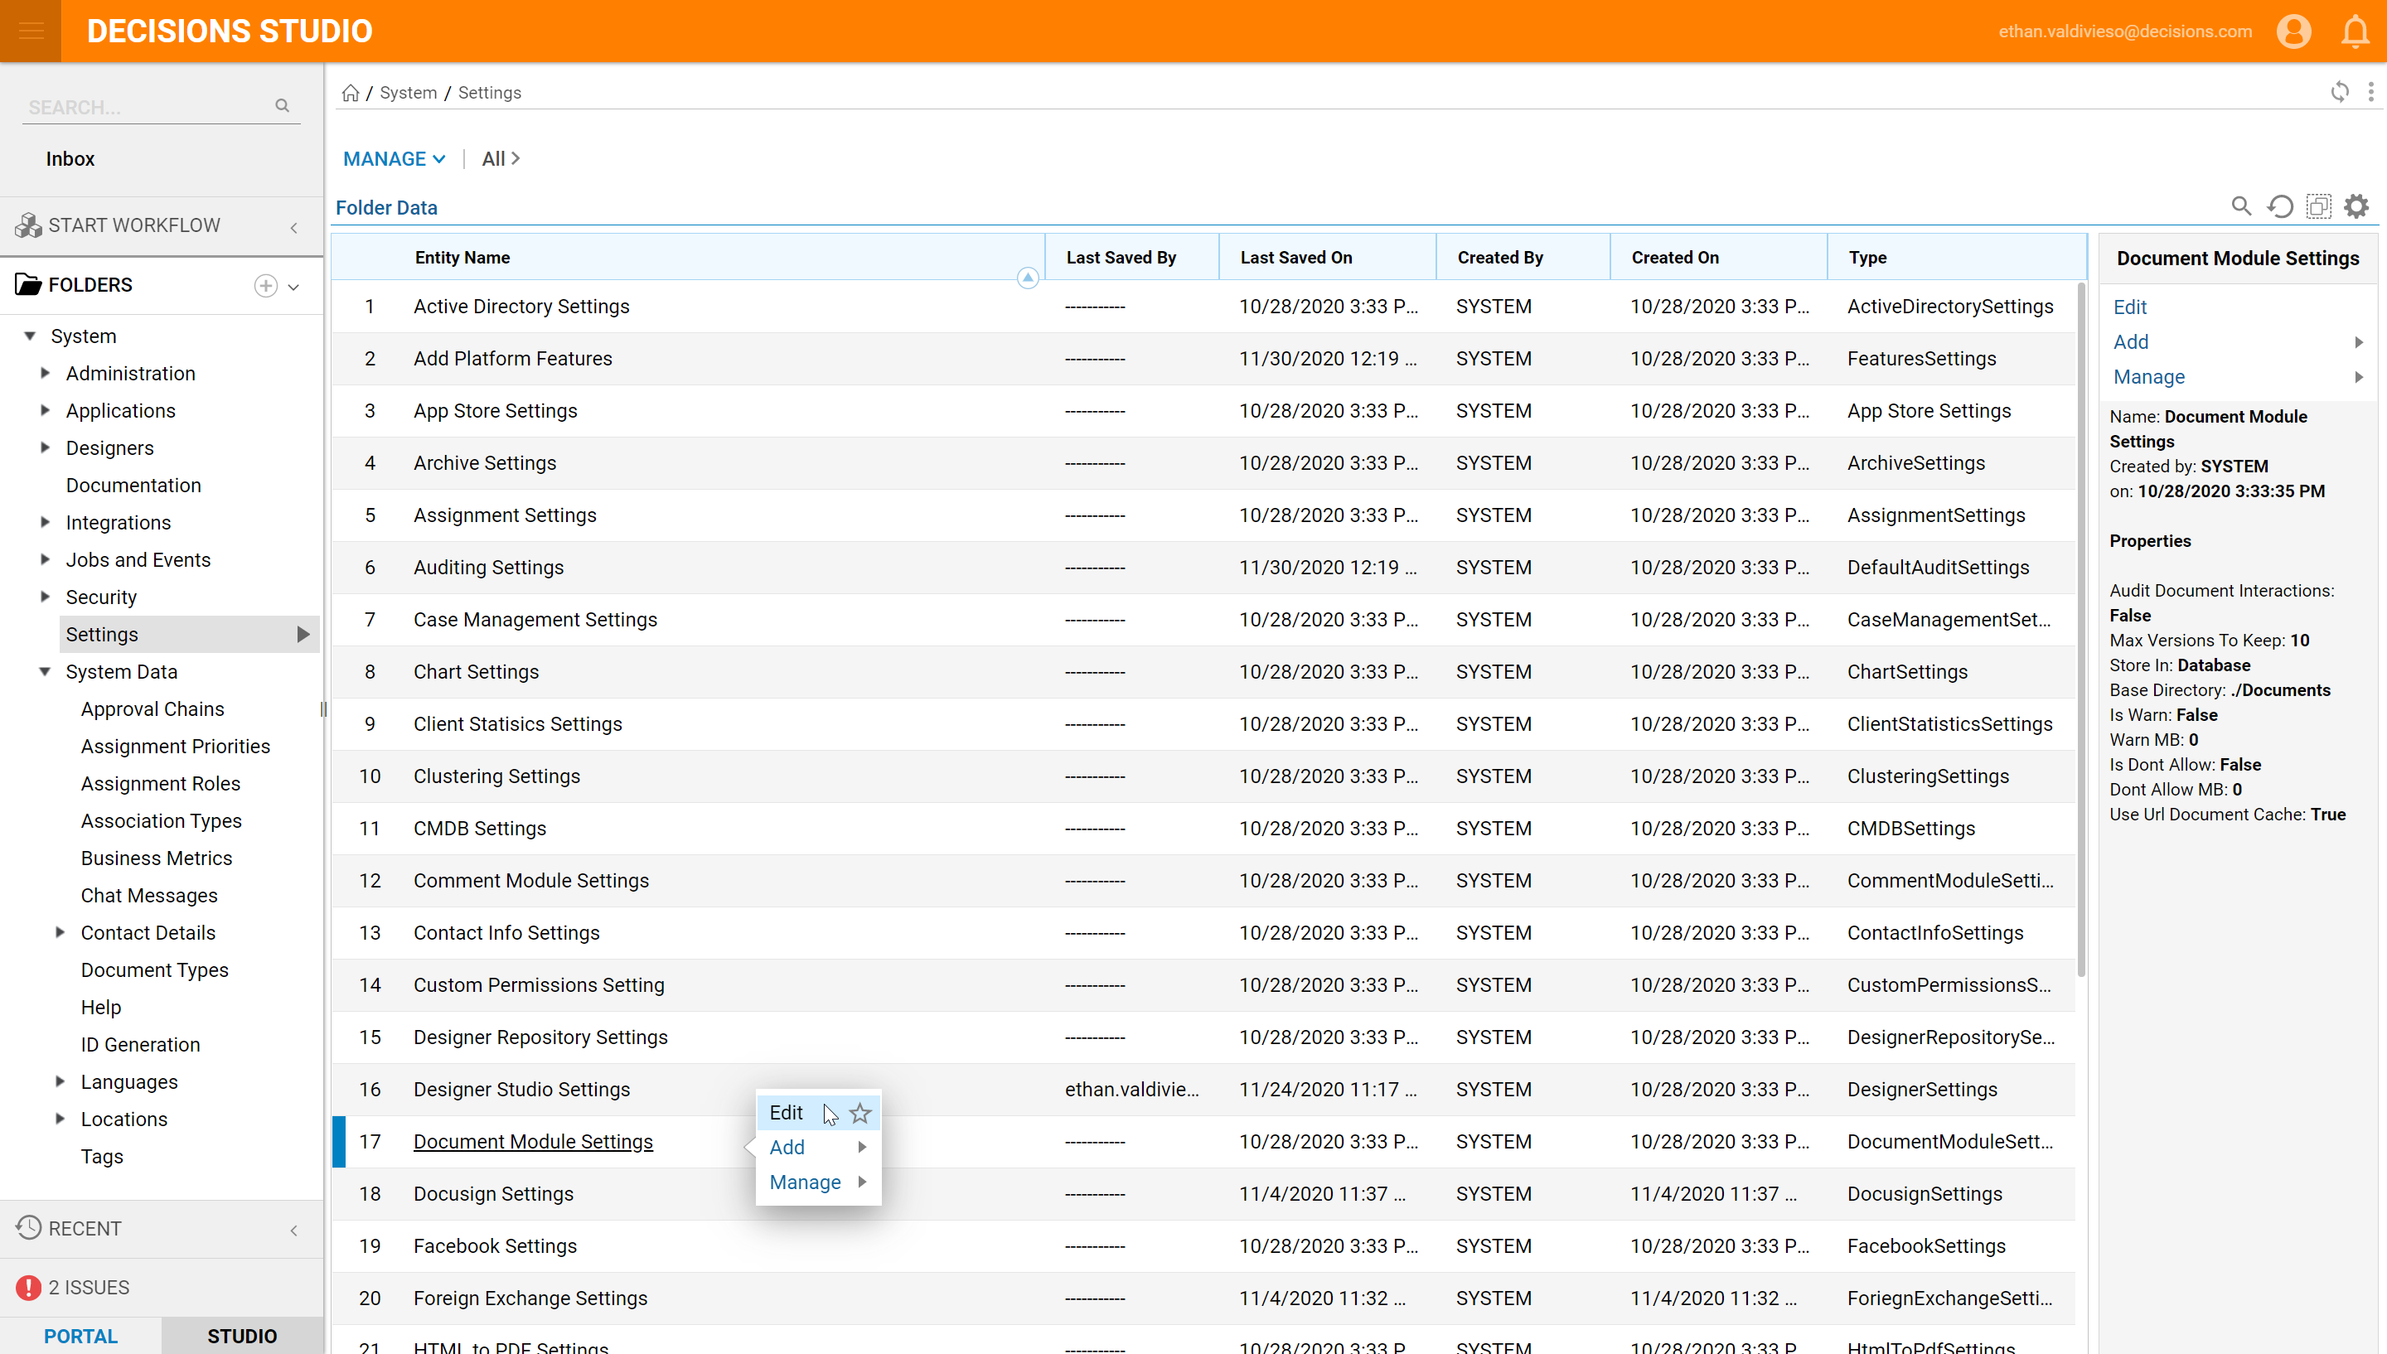
Task: Click the red issues alert icon
Action: click(x=29, y=1287)
